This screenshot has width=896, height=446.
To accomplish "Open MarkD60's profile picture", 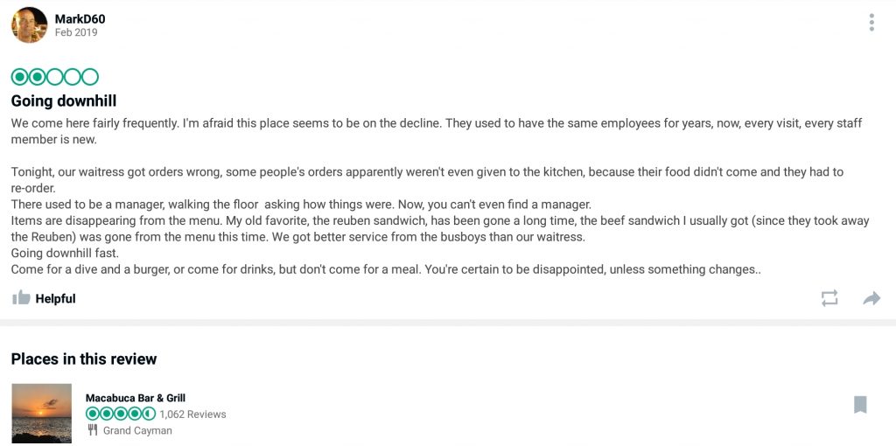I will [29, 24].
